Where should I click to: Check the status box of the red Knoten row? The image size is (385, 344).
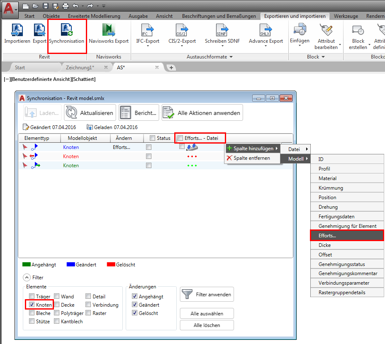(149, 156)
